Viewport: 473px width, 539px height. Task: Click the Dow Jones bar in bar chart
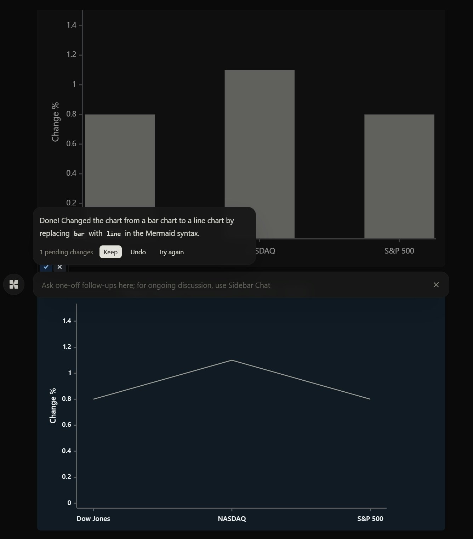point(120,161)
